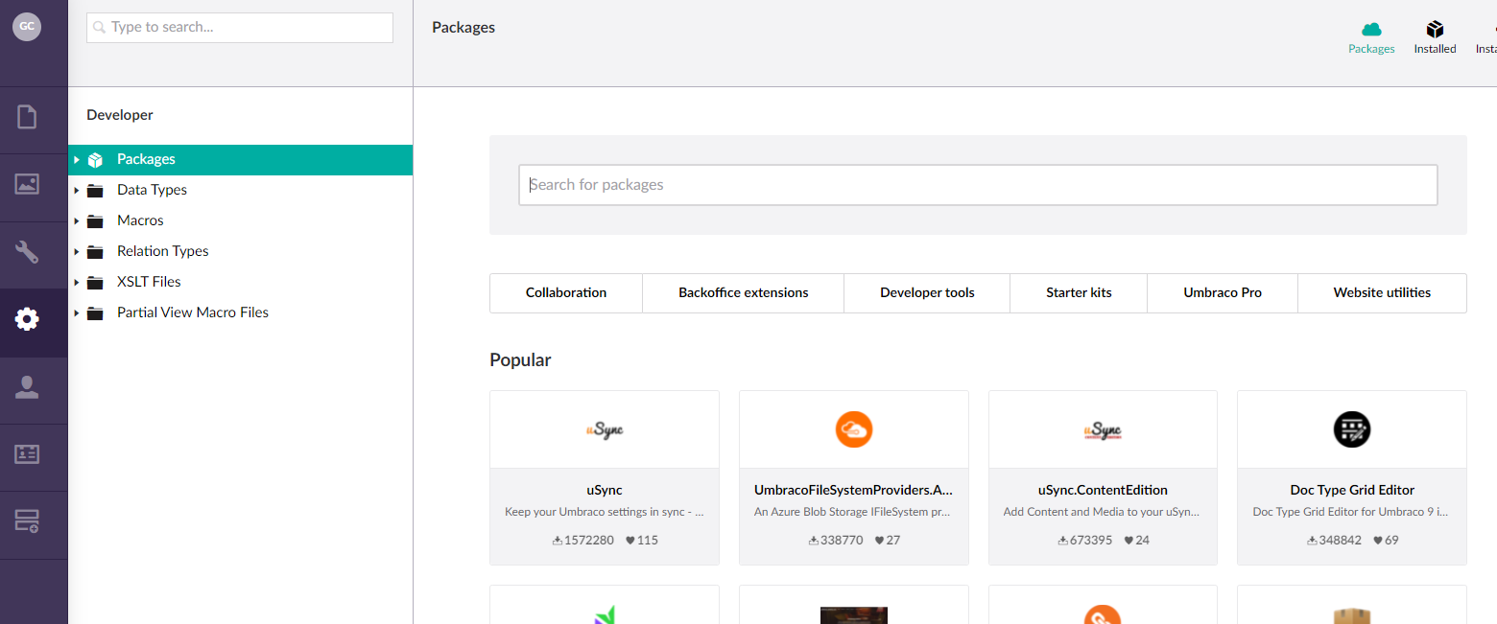Click the 'UmbracoFileSystemProviders.A...' package title
The width and height of the screenshot is (1497, 624).
[854, 490]
